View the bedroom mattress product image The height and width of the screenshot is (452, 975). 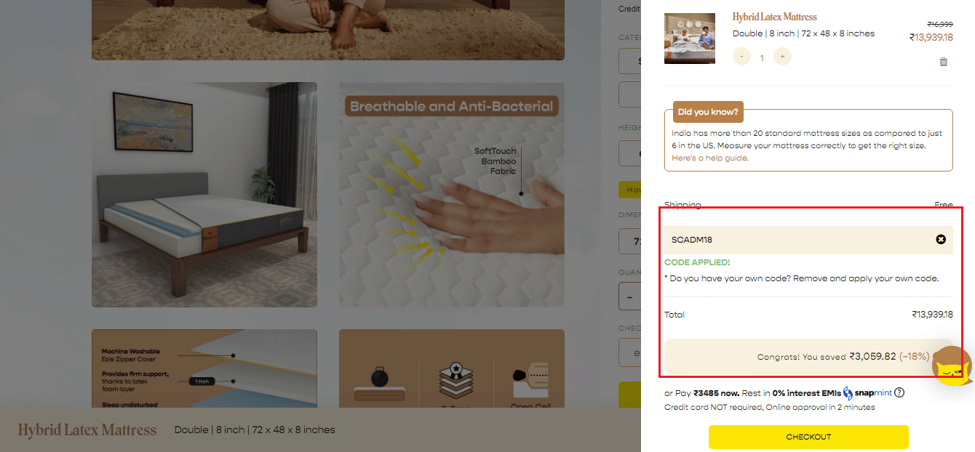(x=204, y=195)
